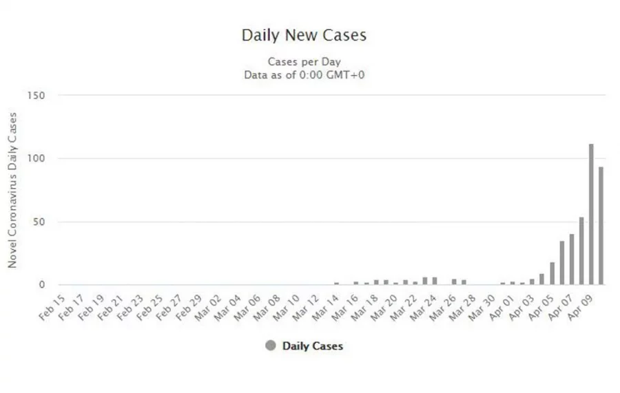
Task: Click the Apr 01 axis label
Action: 502,307
